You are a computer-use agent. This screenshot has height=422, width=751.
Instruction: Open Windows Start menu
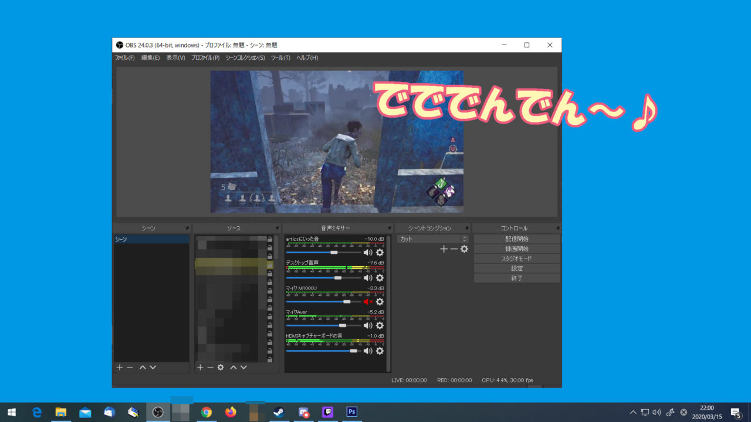[x=12, y=412]
